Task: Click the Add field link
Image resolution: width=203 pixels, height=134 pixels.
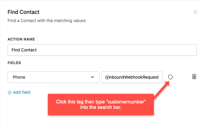Action: 22,92
